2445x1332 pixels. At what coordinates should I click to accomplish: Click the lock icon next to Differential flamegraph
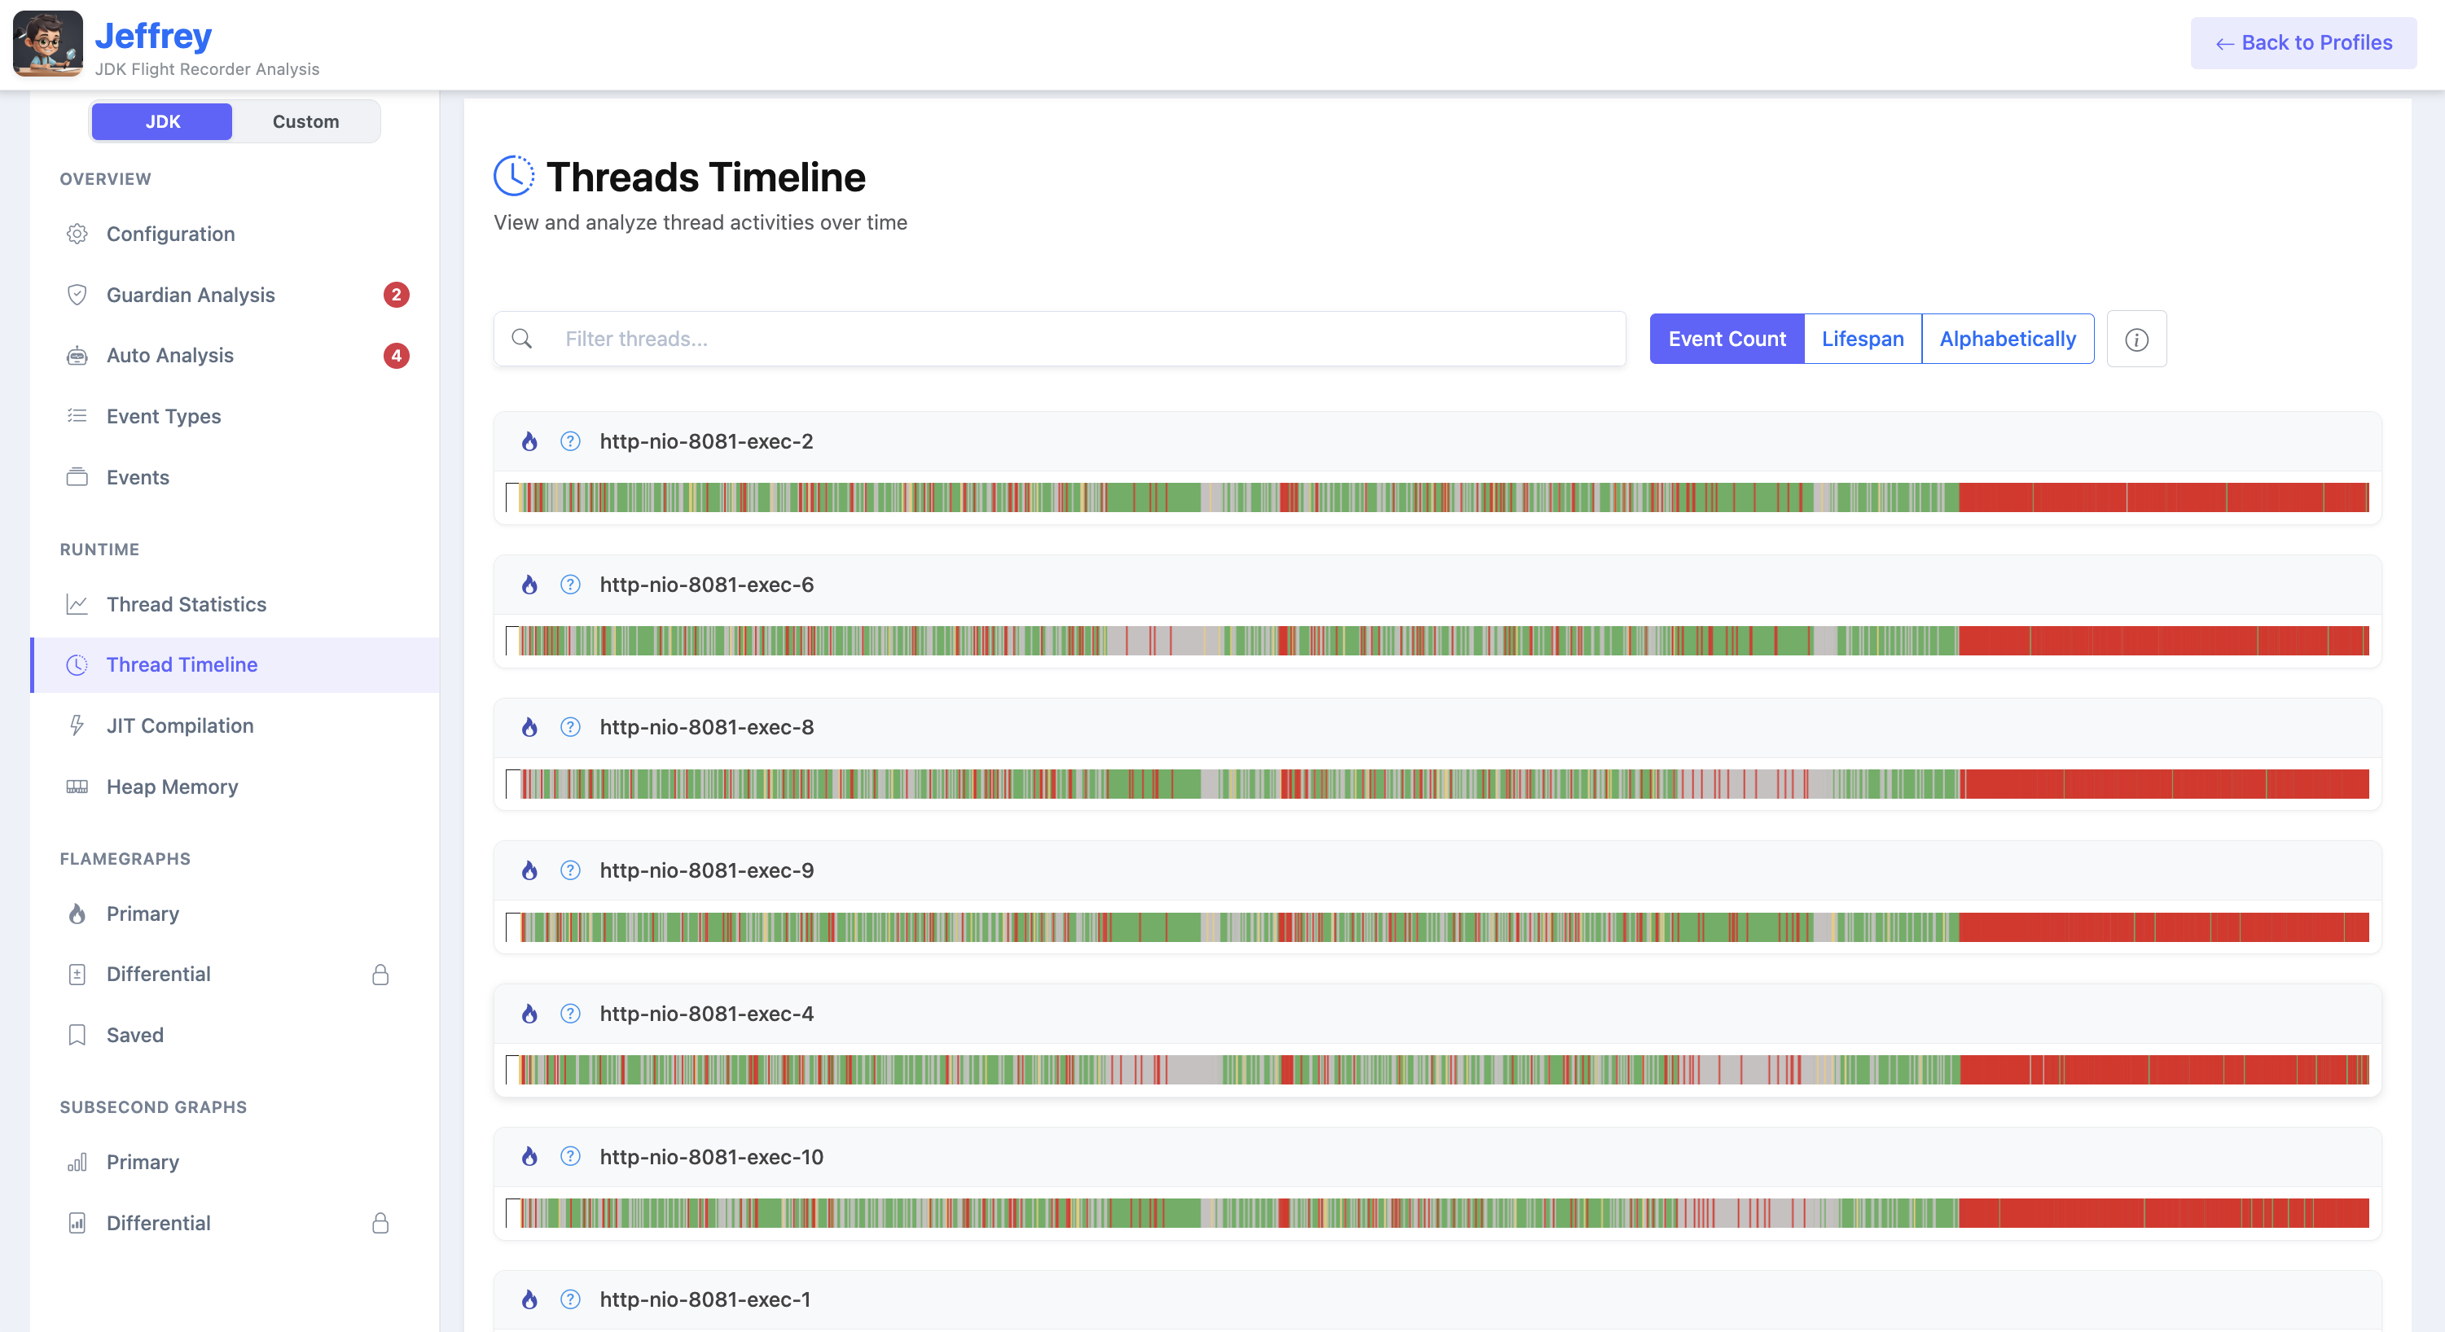click(381, 974)
